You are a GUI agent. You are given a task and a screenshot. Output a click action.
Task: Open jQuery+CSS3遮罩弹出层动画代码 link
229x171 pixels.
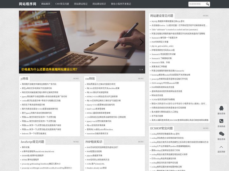[x=101, y=105]
